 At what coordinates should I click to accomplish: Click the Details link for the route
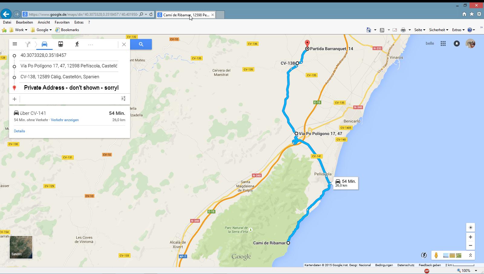tap(19, 131)
